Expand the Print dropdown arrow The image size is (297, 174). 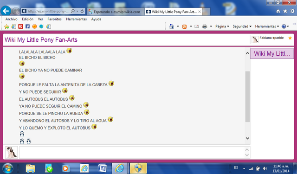(211, 26)
